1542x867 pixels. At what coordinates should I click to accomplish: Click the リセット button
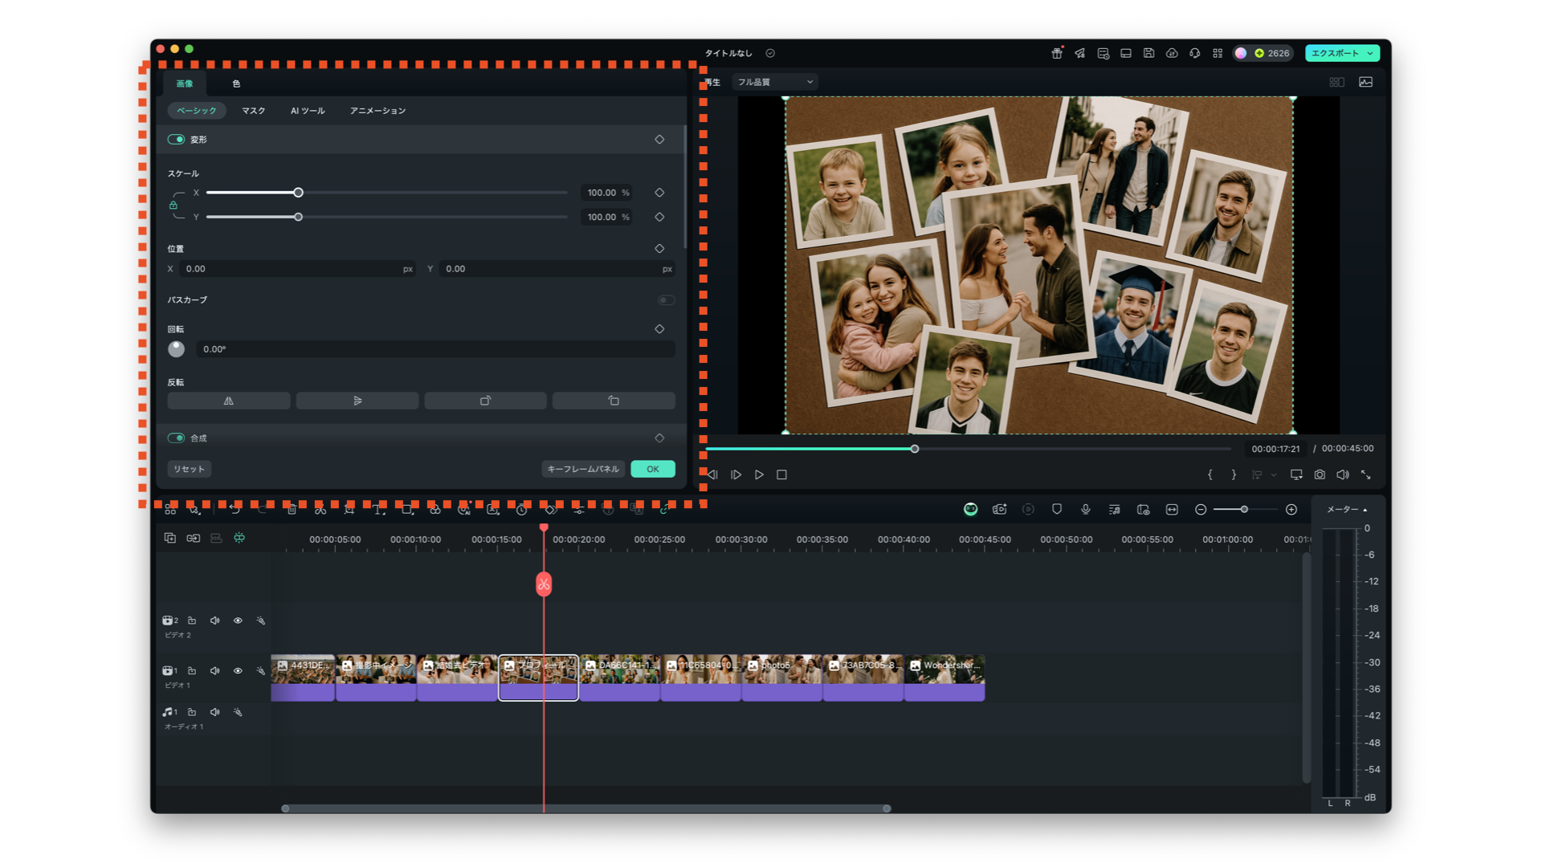(190, 469)
